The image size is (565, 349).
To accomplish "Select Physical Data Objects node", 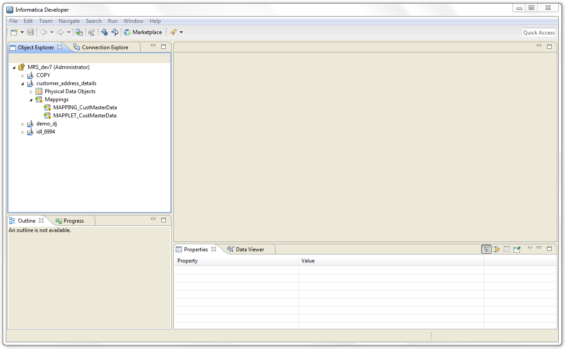I will pyautogui.click(x=70, y=91).
